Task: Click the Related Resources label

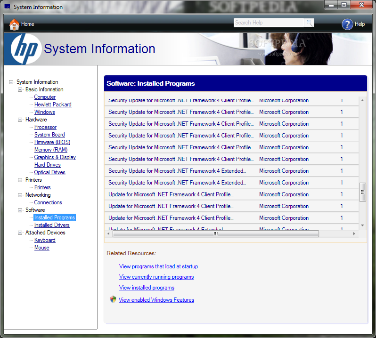Action: tap(131, 253)
